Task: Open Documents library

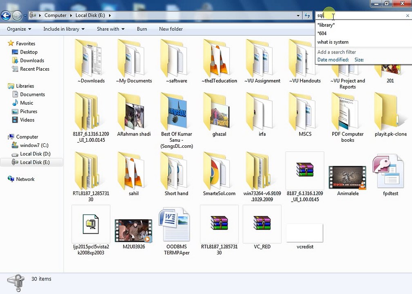Action: point(29,94)
